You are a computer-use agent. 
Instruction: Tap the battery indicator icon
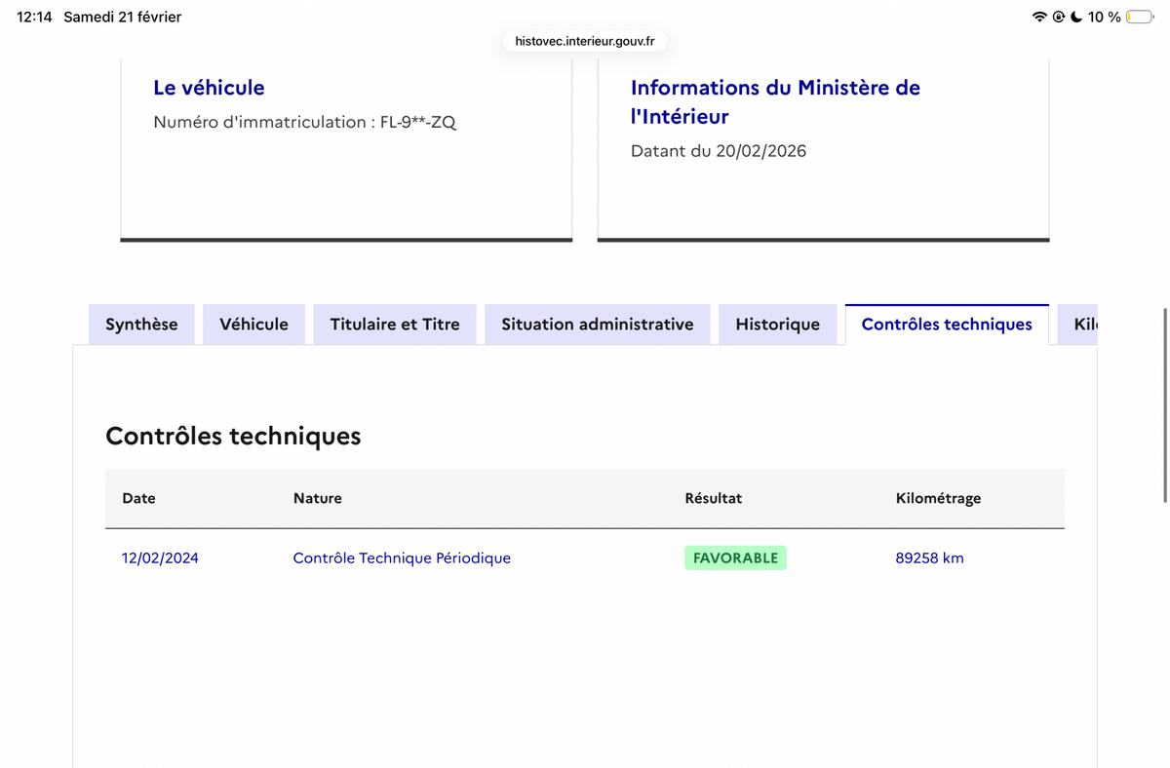(1140, 17)
